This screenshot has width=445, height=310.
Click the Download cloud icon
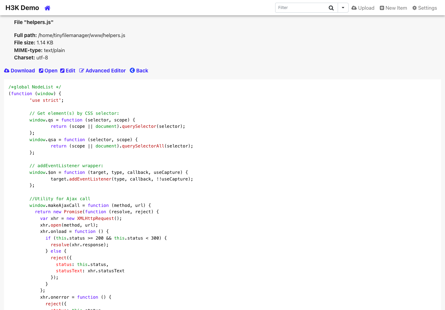click(x=7, y=71)
